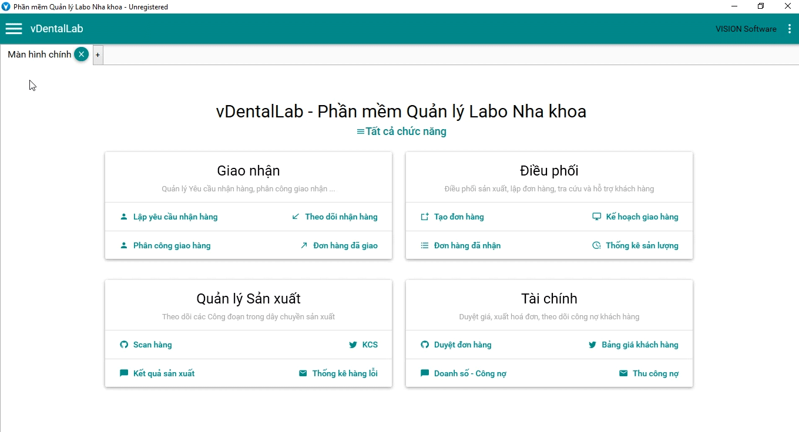
Task: Open Bảng giá khách hàng
Action: coord(640,345)
